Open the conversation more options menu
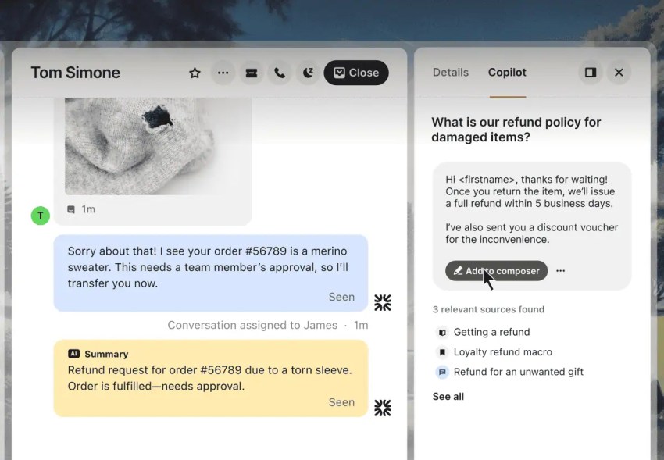 223,73
